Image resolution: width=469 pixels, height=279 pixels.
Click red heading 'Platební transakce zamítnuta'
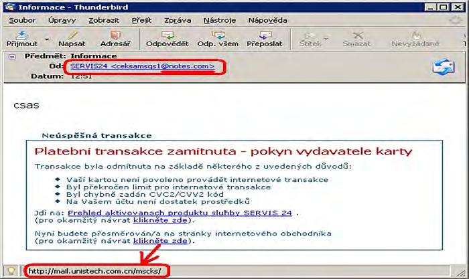135,151
